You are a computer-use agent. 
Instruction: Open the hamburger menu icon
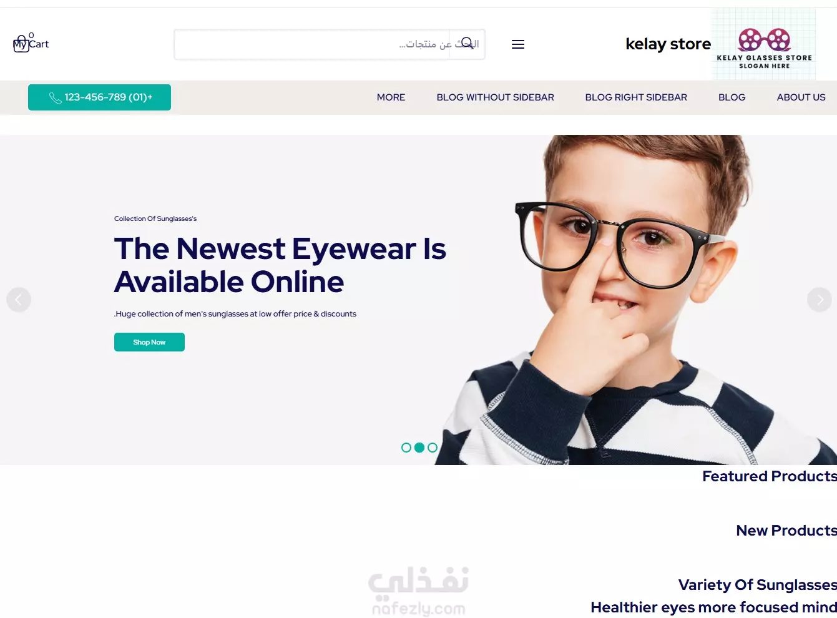click(x=518, y=44)
